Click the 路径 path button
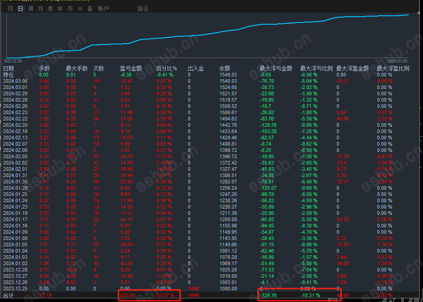Viewport: 423px width, 302px height. pos(143,9)
